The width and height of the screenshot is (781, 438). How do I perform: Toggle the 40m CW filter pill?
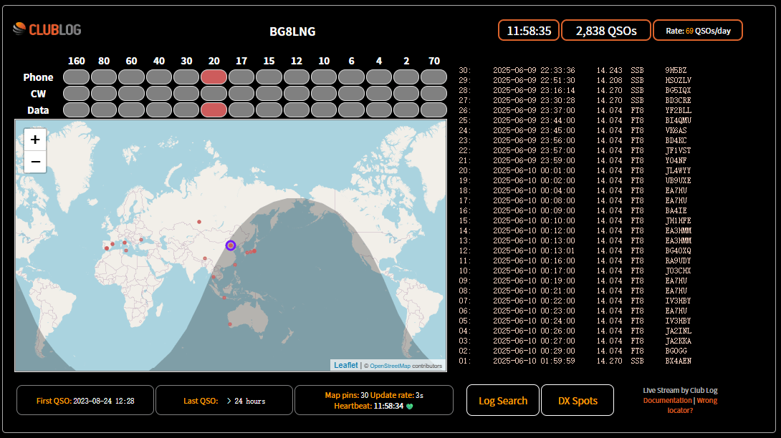click(159, 94)
